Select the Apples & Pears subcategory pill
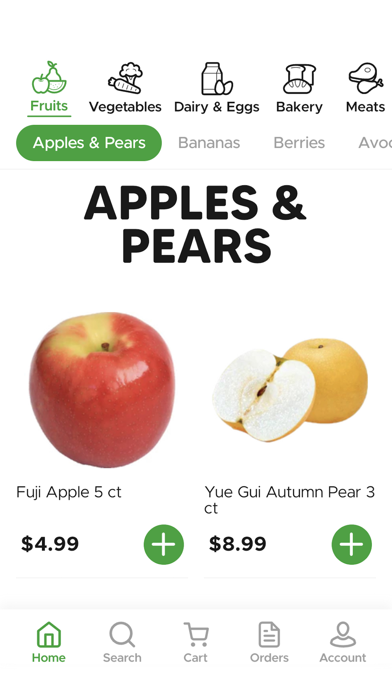Image resolution: width=392 pixels, height=698 pixels. click(89, 143)
